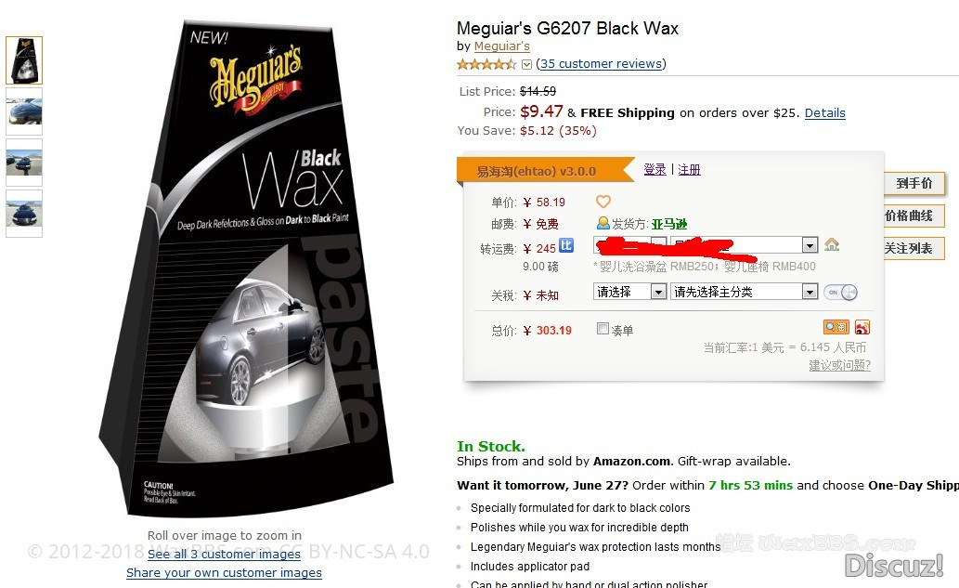This screenshot has width=959, height=588.
Task: Click the orange 淘 search icon
Action: [836, 327]
